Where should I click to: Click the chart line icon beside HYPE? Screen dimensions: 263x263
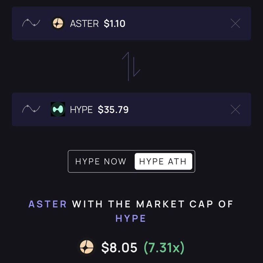pyautogui.click(x=31, y=109)
